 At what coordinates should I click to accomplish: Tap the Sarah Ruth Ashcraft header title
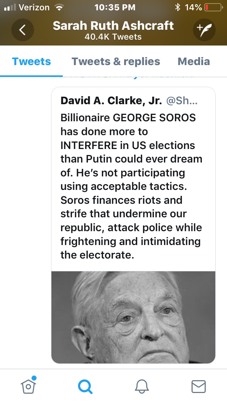[x=113, y=26]
